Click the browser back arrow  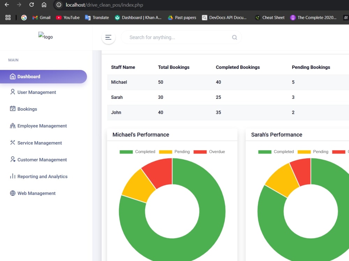click(7, 5)
